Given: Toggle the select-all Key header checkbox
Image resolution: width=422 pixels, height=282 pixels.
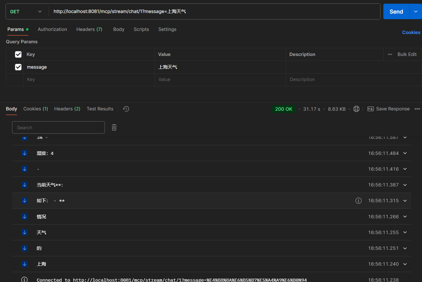Looking at the screenshot, I should pyautogui.click(x=18, y=54).
